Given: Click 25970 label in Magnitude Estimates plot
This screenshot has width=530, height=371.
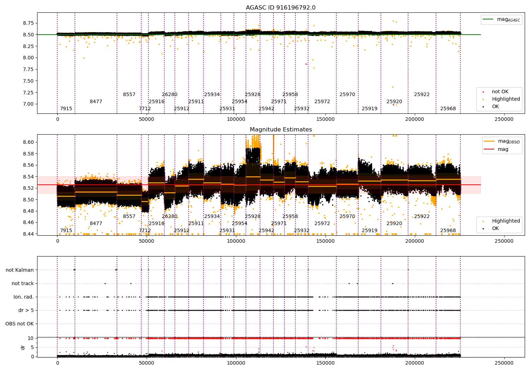Looking at the screenshot, I should tap(347, 217).
